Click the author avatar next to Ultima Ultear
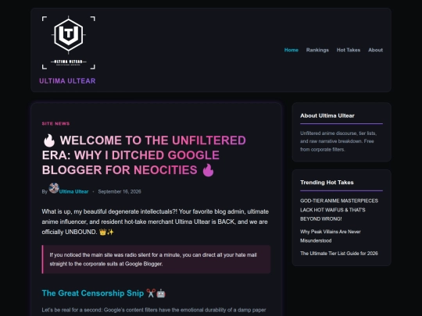 (x=54, y=188)
